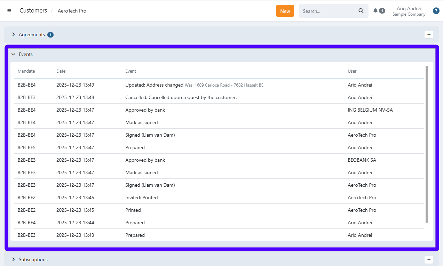443x266 pixels.
Task: Collapse the Events section
Action: tap(14, 54)
